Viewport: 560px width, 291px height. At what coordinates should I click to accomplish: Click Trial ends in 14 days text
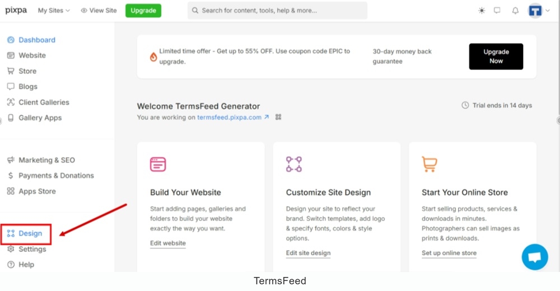pos(502,105)
